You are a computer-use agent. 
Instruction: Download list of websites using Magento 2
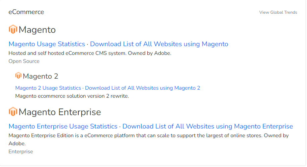pos(143,88)
